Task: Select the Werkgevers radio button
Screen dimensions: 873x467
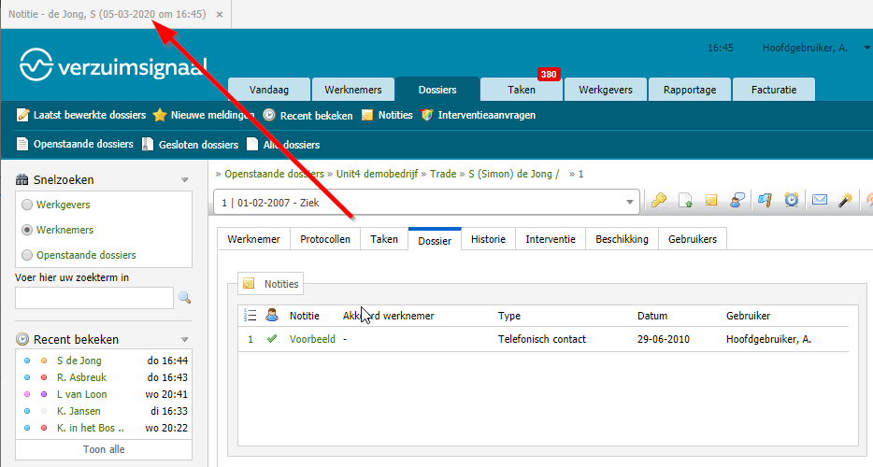Action: click(27, 205)
